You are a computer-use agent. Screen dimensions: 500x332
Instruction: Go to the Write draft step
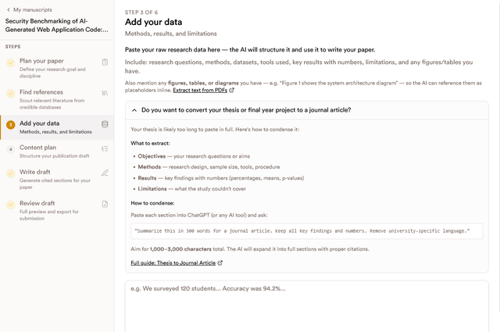[x=57, y=179]
